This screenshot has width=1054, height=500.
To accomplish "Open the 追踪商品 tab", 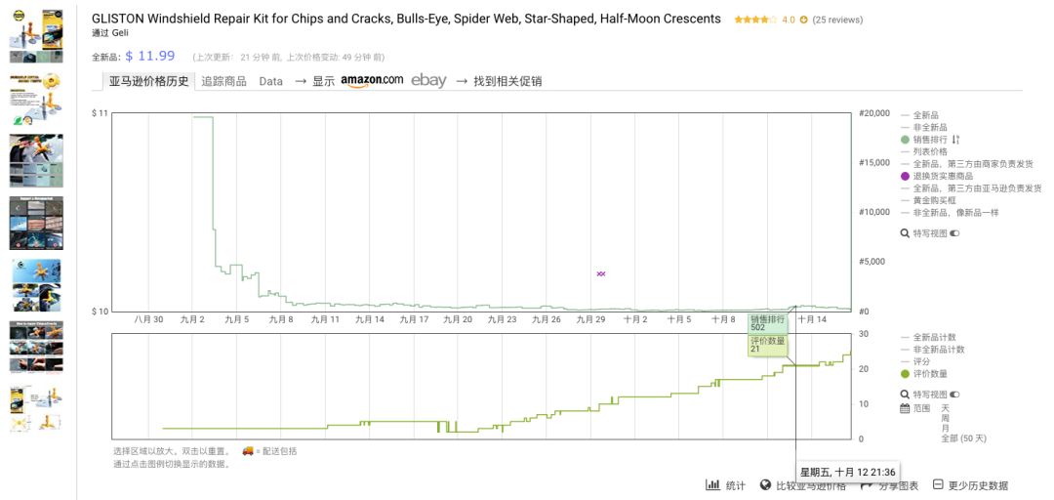I will (x=223, y=81).
